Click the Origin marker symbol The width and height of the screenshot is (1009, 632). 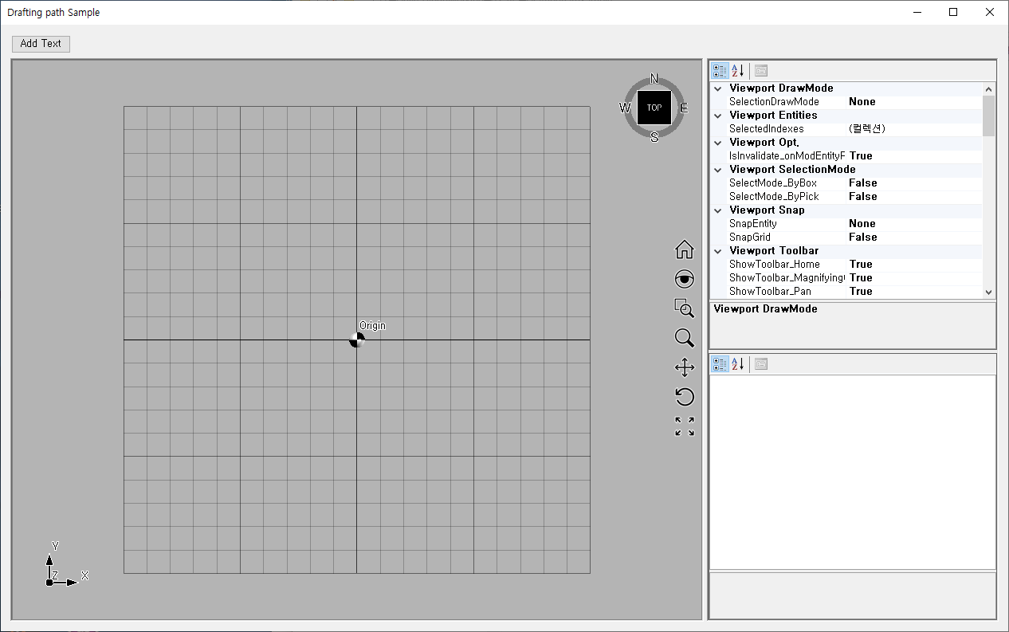(x=357, y=340)
